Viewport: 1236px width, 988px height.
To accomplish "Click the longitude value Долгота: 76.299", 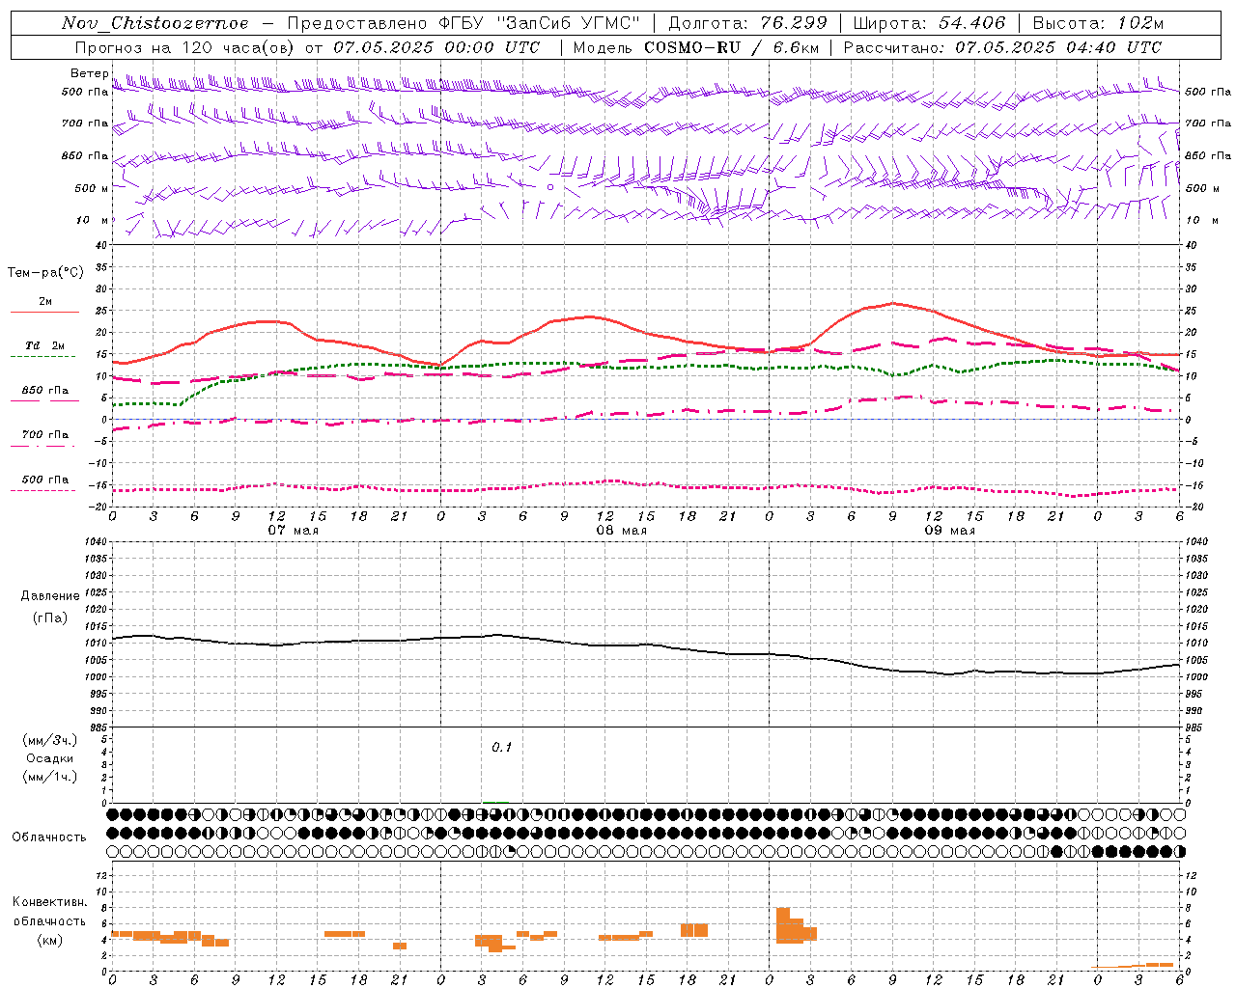I will point(747,23).
